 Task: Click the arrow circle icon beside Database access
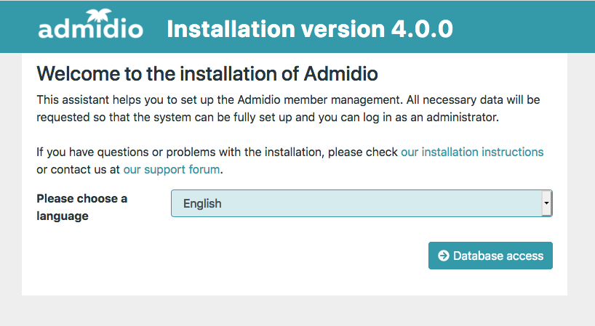pos(444,256)
